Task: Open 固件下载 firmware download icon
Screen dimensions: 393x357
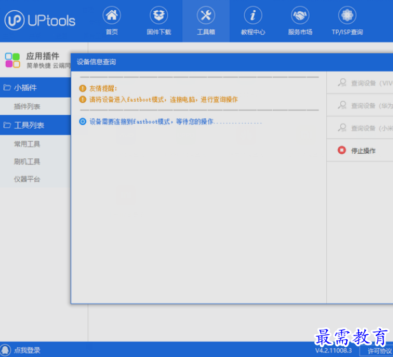Action: 158,15
